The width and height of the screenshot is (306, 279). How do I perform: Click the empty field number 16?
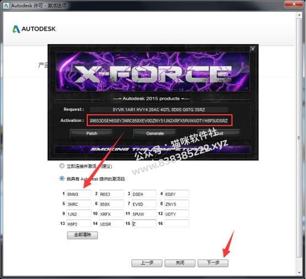(177, 224)
